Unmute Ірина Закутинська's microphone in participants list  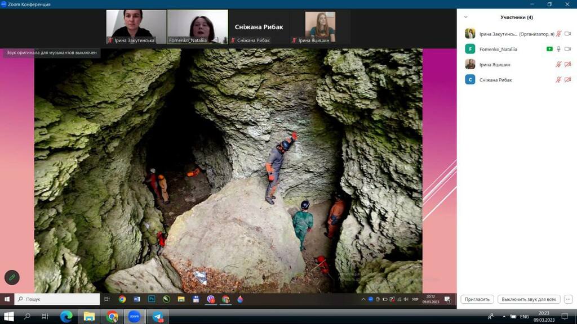pyautogui.click(x=558, y=34)
